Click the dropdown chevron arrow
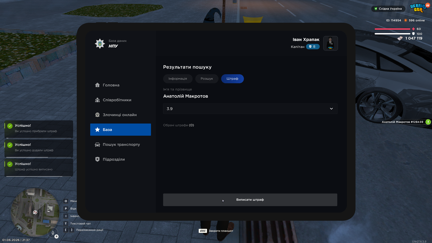432x243 pixels. 331,109
